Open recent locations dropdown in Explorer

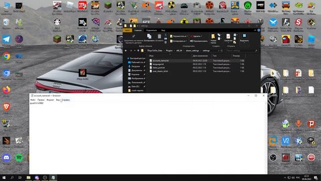coord(134,51)
